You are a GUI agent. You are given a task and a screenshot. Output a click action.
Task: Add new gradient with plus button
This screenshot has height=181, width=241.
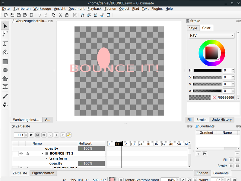[x=198, y=154]
